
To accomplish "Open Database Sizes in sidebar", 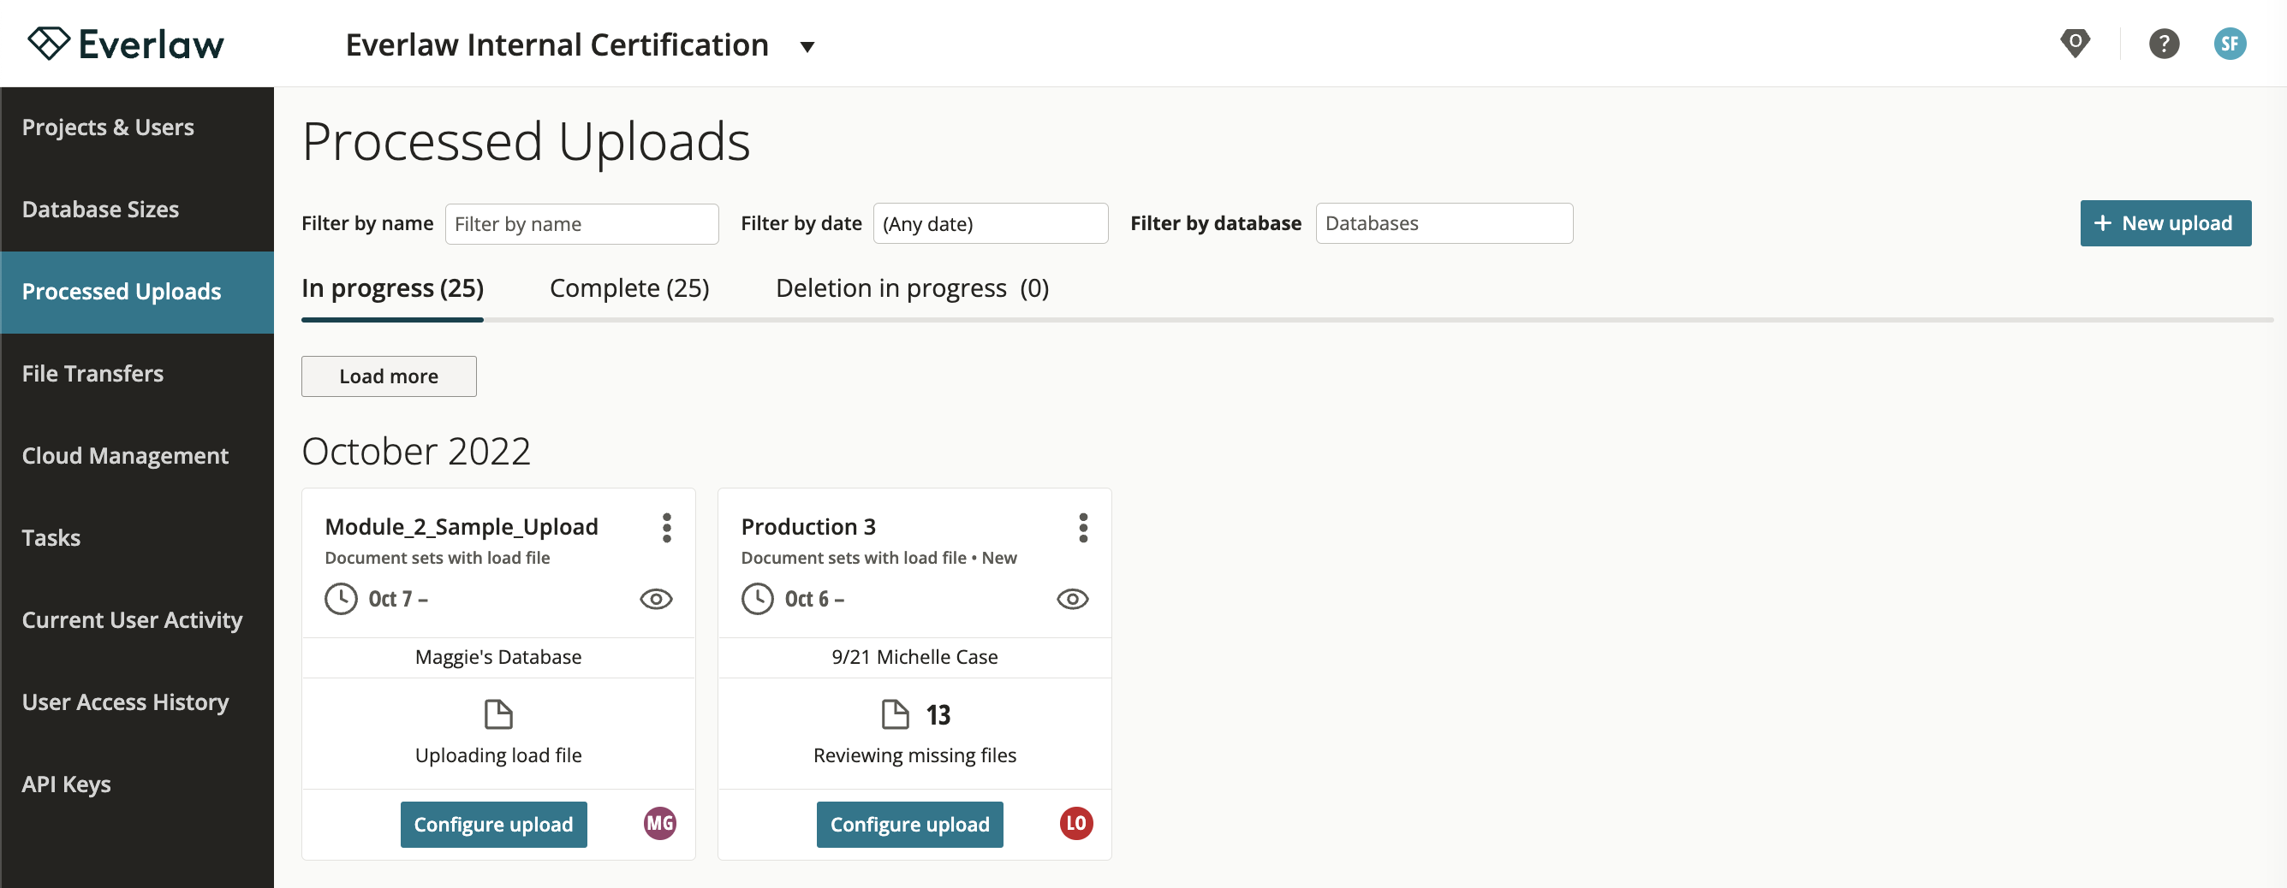I will tap(137, 210).
